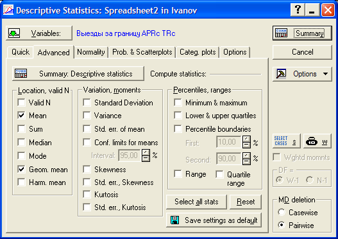
Task: Close the Descriptive Statistics dialog
Action: point(328,10)
